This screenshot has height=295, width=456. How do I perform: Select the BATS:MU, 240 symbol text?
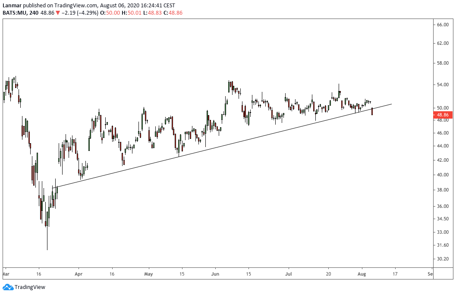(x=21, y=13)
